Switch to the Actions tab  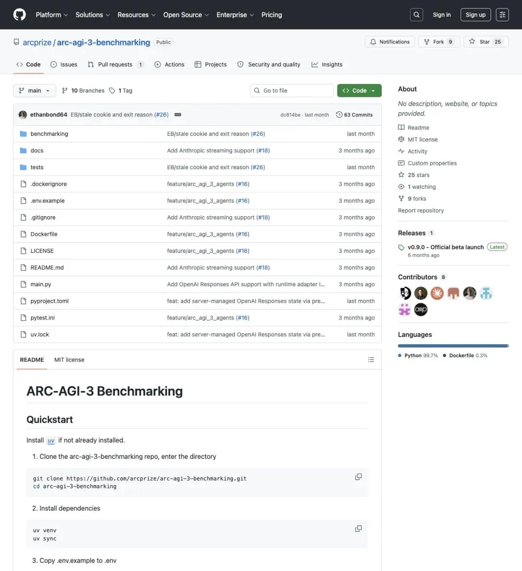(x=170, y=64)
